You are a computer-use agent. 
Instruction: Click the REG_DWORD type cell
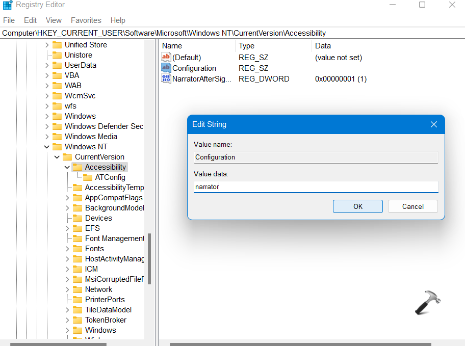pos(264,79)
